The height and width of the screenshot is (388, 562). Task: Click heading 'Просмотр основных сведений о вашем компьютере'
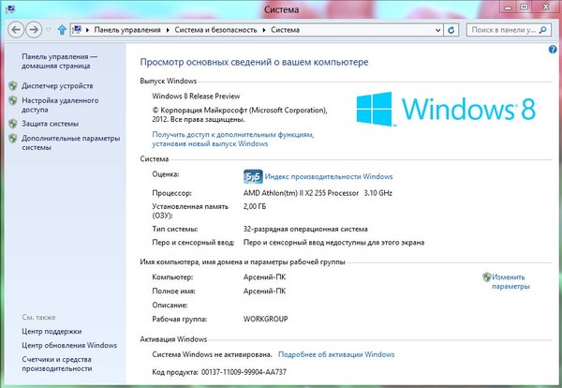[254, 62]
